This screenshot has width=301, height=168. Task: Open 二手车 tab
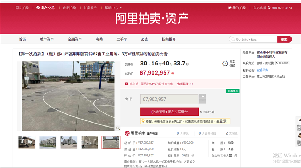point(122,39)
